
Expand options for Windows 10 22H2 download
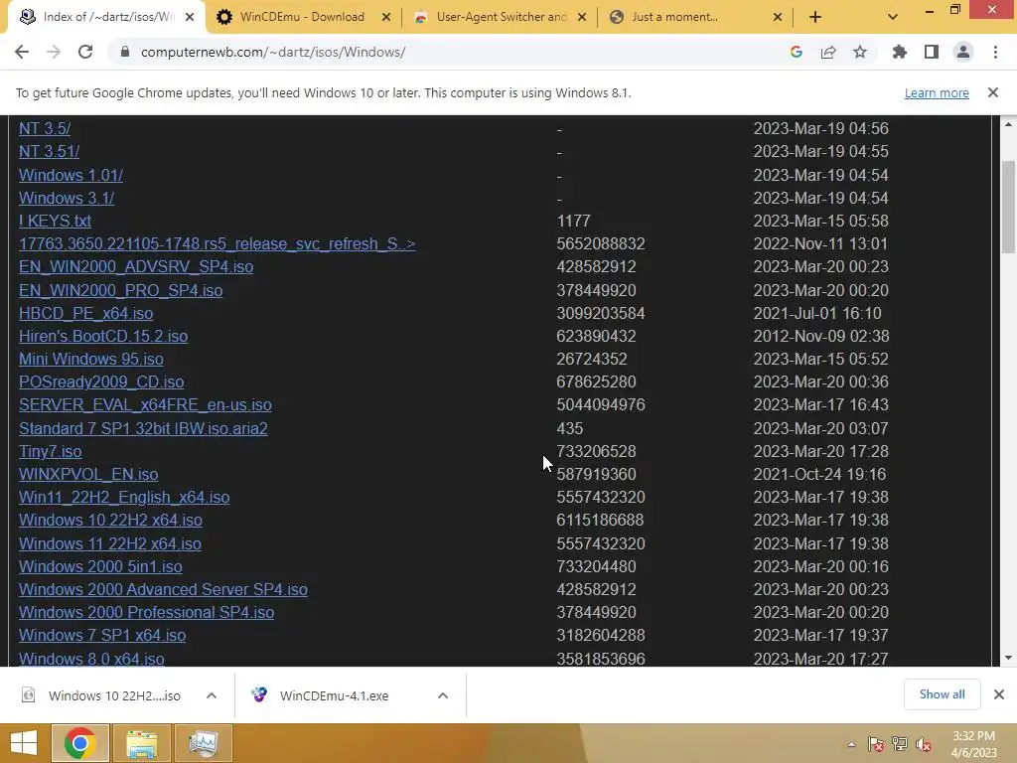(x=212, y=695)
